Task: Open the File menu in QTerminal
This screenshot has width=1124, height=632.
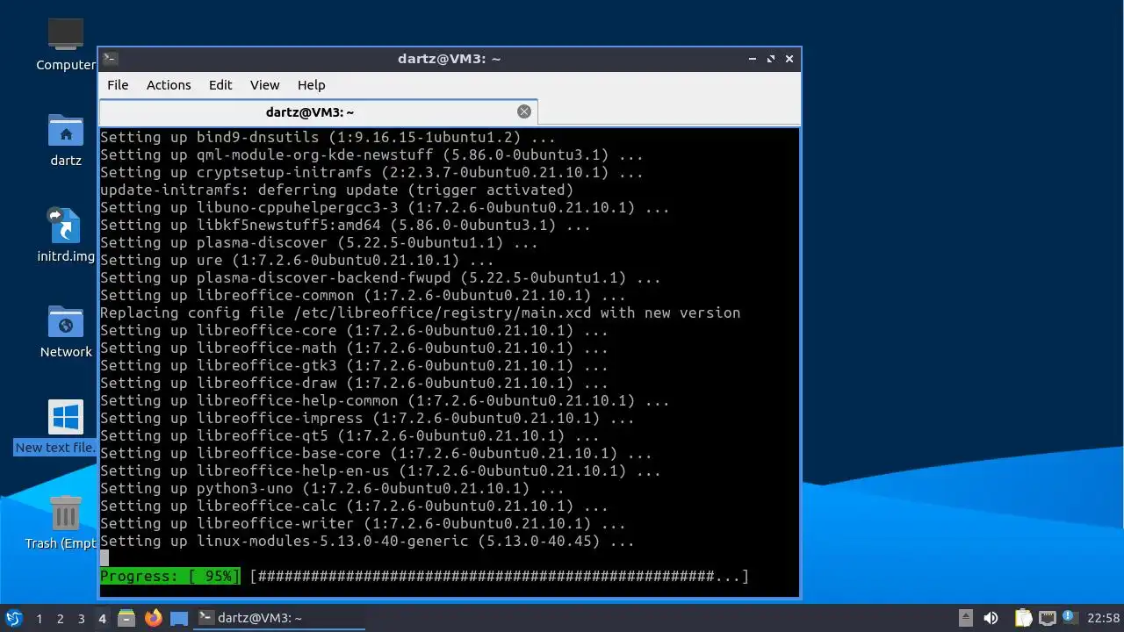Action: click(x=118, y=85)
